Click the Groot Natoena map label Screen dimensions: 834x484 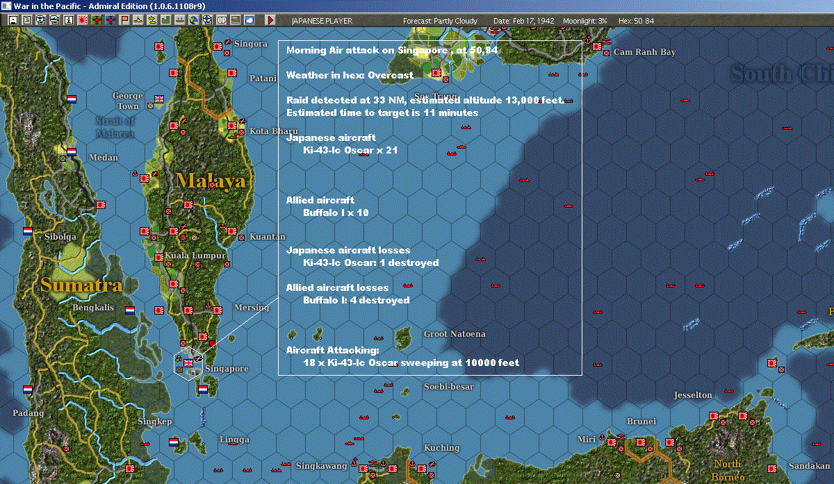(x=455, y=334)
